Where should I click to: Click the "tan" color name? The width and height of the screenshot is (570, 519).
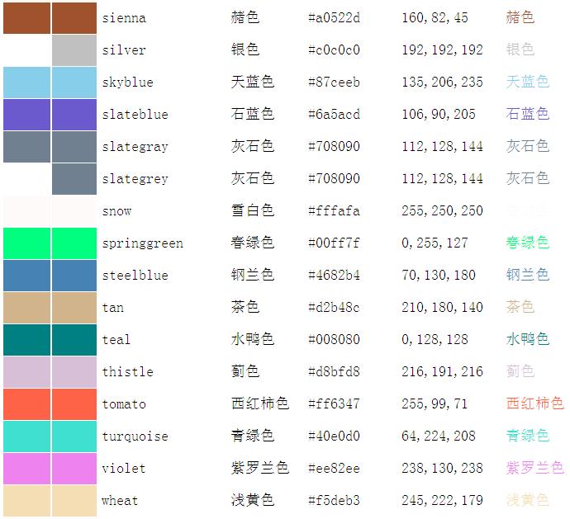coord(113,308)
